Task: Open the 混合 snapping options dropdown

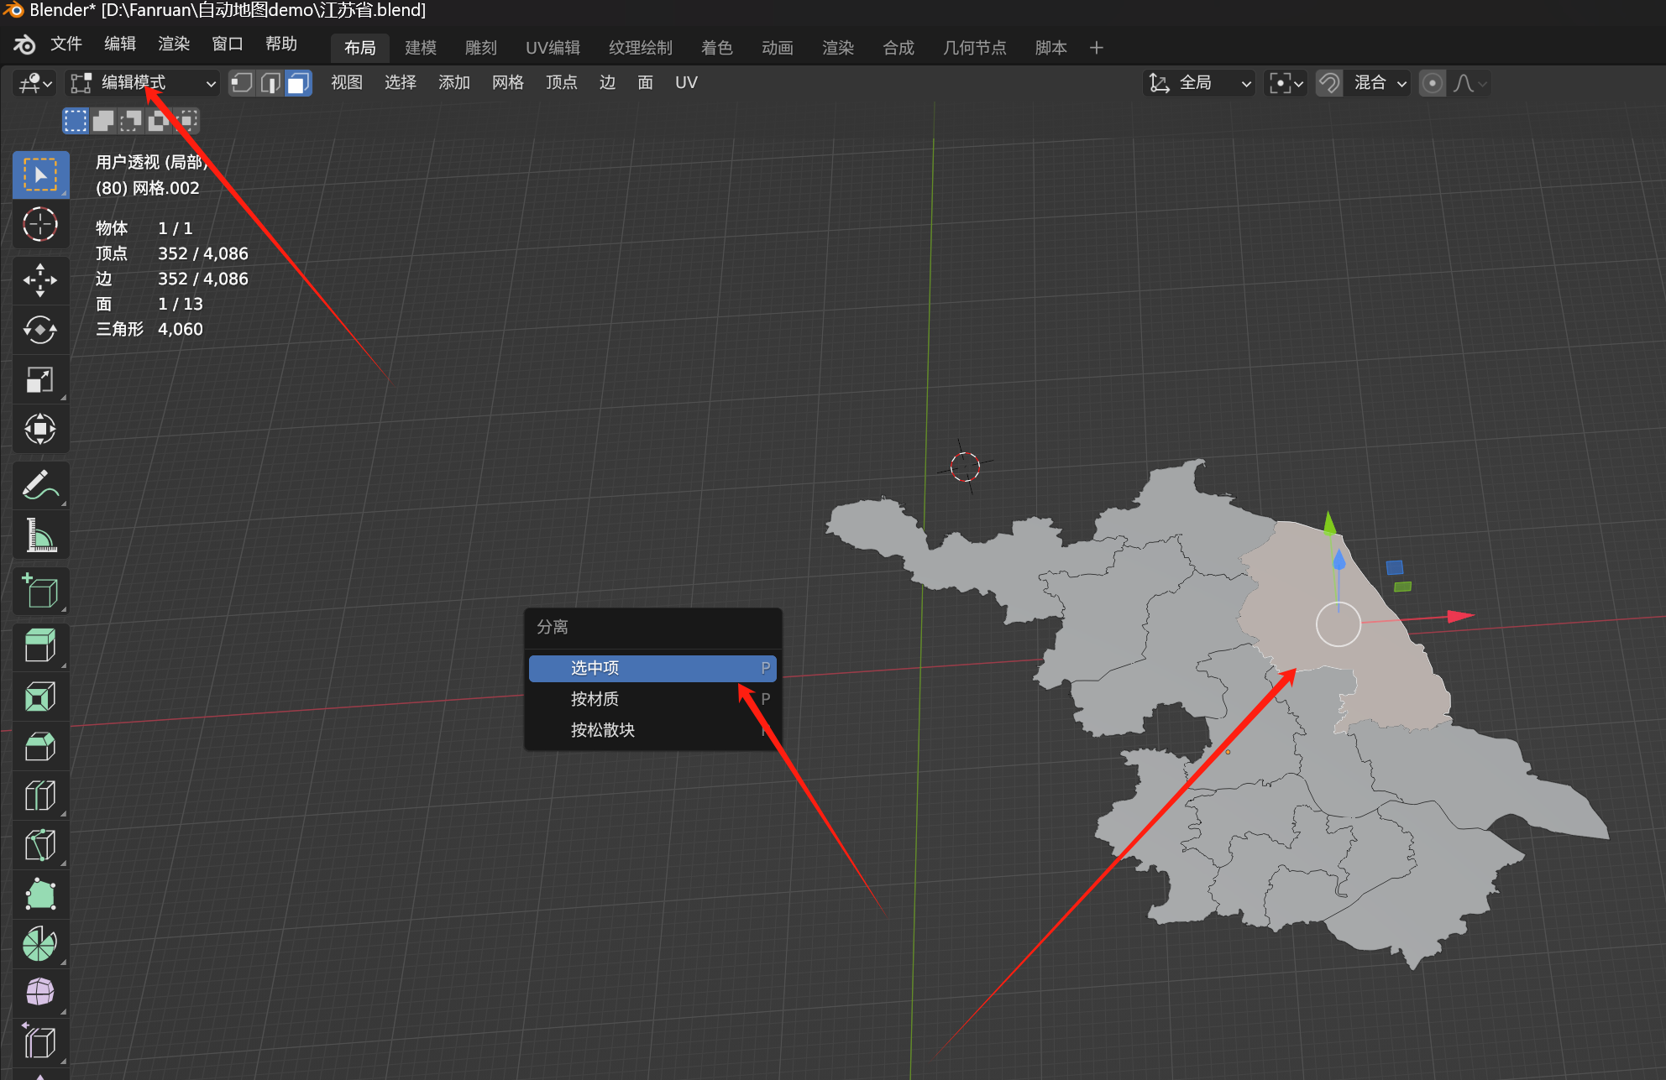Action: coord(1378,83)
